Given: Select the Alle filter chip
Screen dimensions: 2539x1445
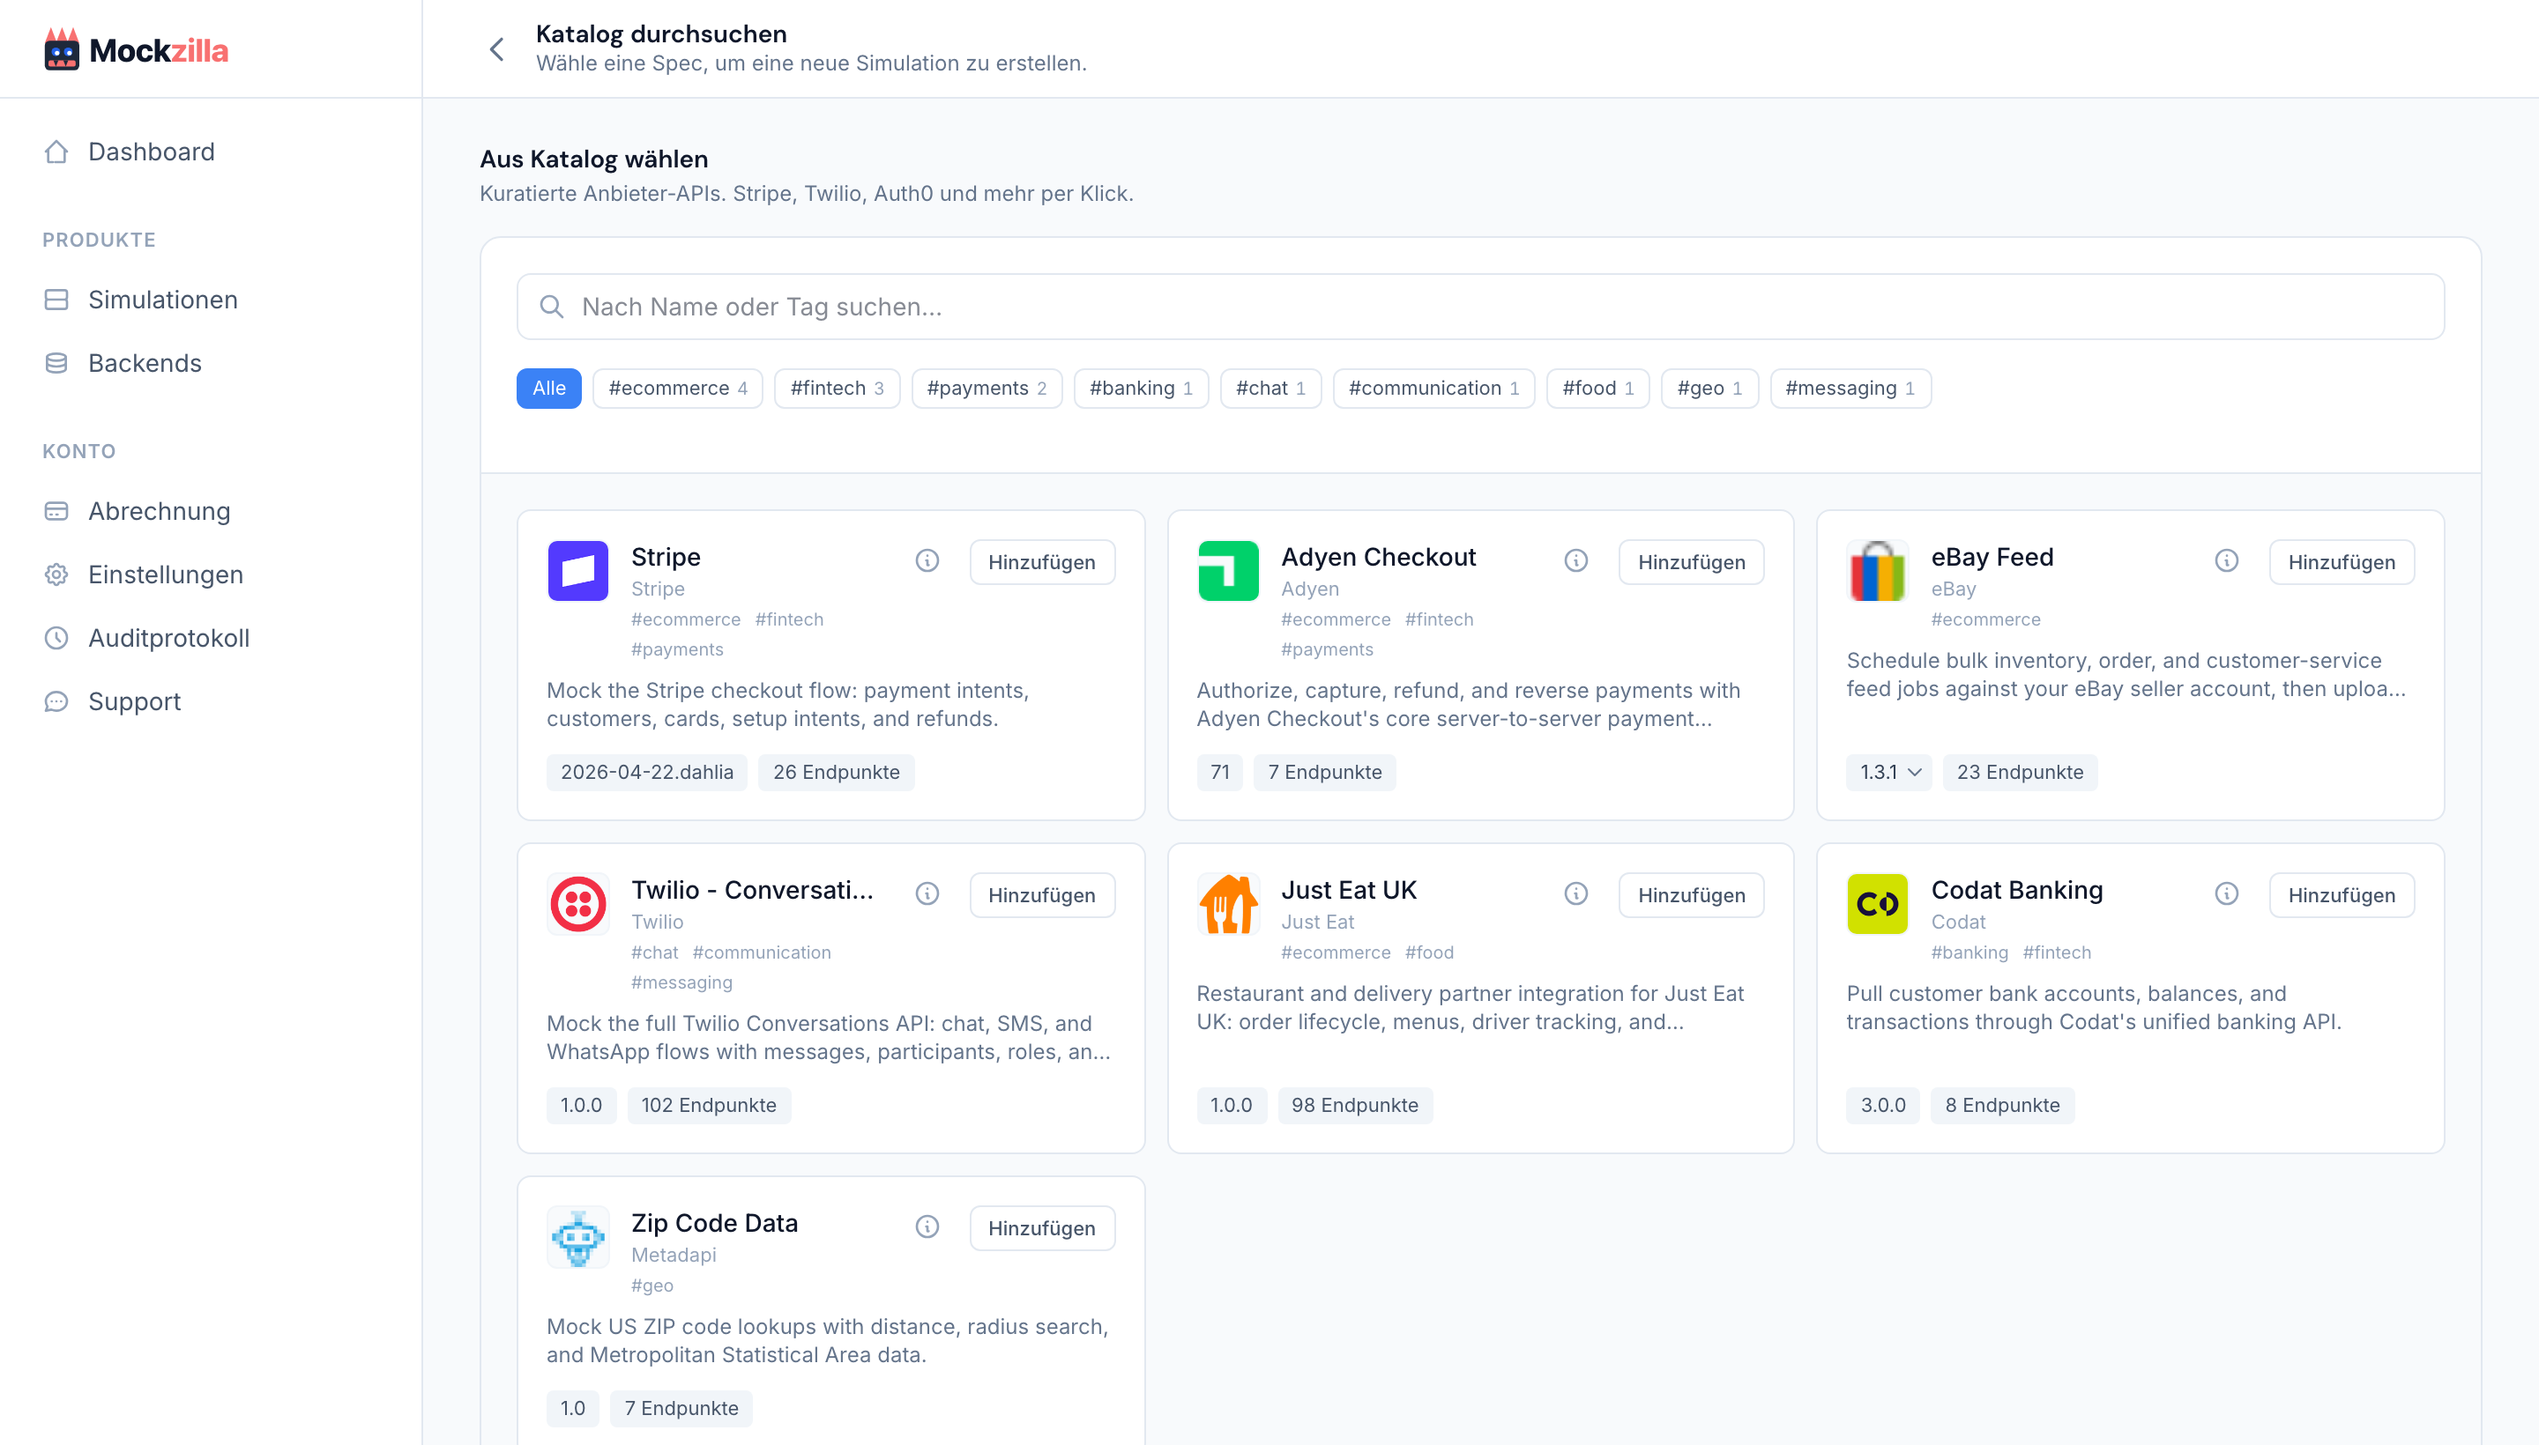Looking at the screenshot, I should point(549,388).
